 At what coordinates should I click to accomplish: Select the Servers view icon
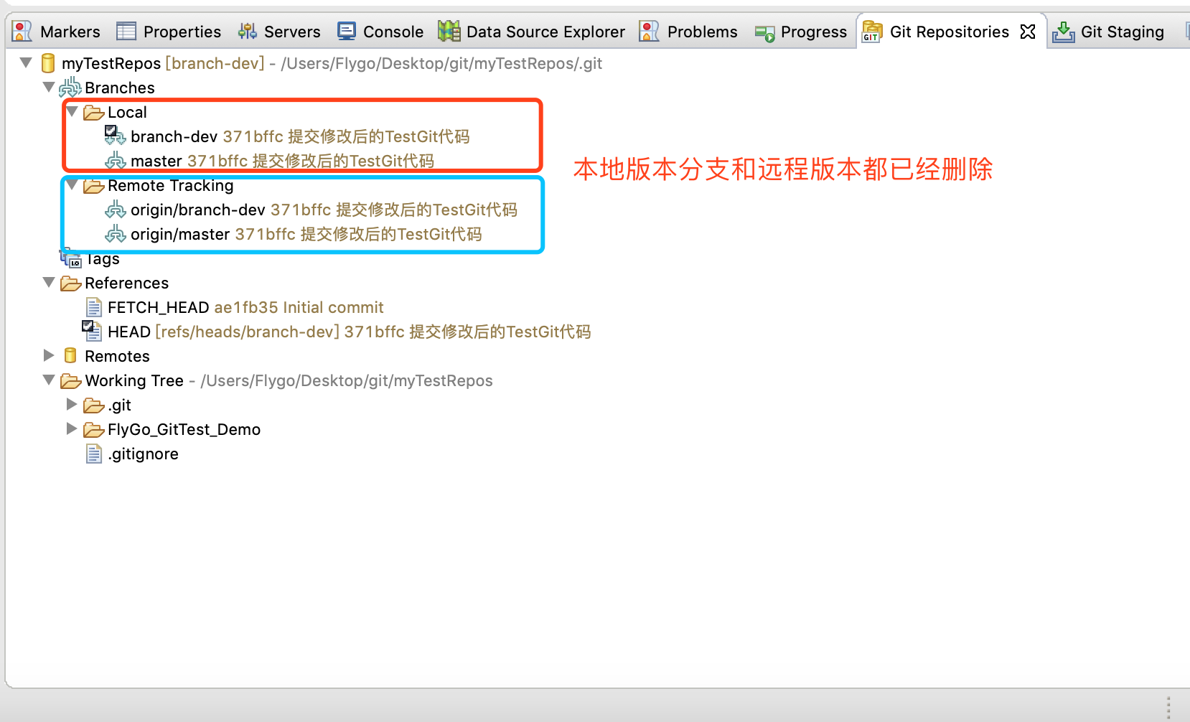pos(245,32)
